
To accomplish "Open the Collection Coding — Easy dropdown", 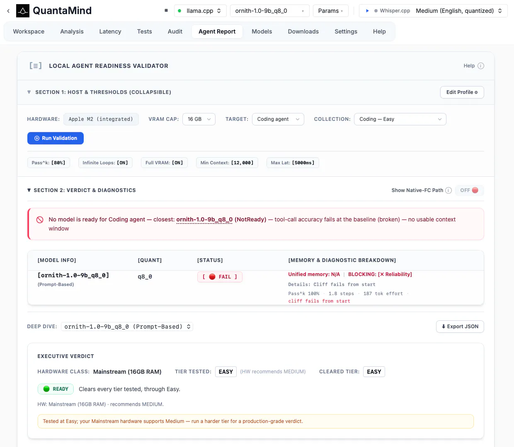I will point(400,119).
